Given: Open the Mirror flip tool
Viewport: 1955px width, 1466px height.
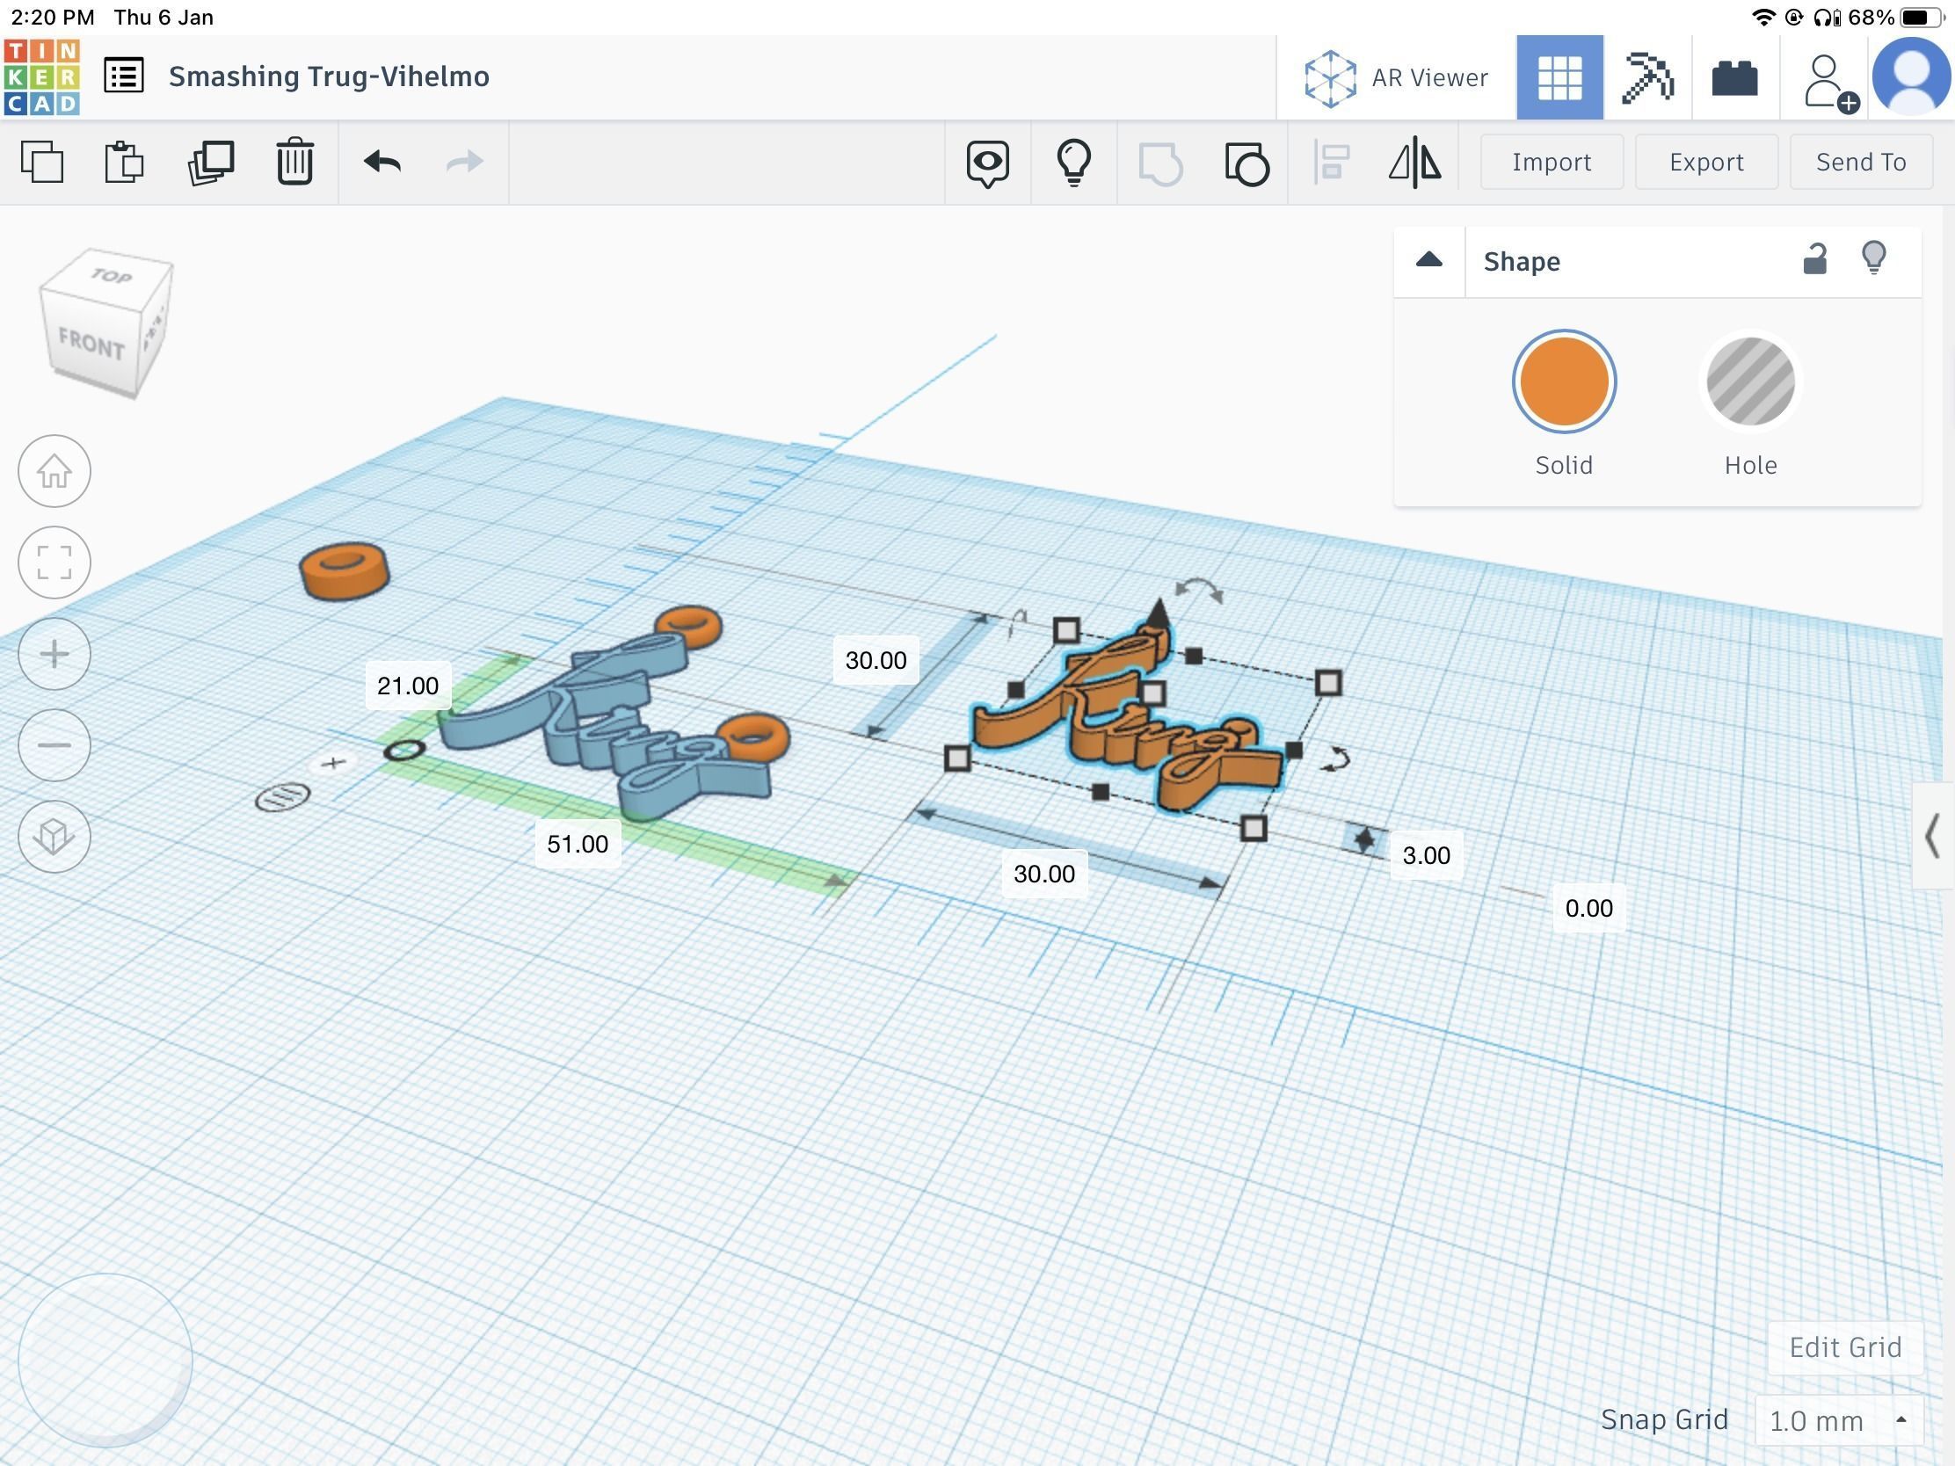Looking at the screenshot, I should [1415, 162].
